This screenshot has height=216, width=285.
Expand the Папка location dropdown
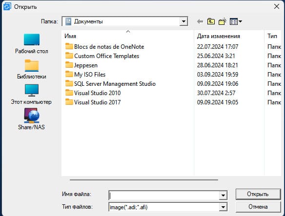tap(183, 21)
